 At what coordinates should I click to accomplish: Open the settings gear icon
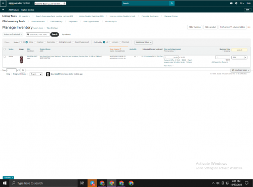pyautogui.click(x=236, y=3)
